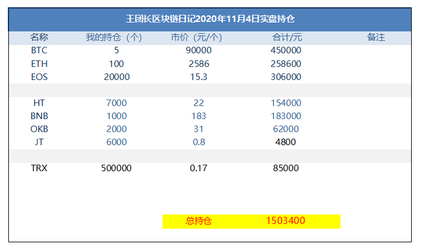Select the JT total 4800 cell
The width and height of the screenshot is (423, 250).
pos(285,142)
